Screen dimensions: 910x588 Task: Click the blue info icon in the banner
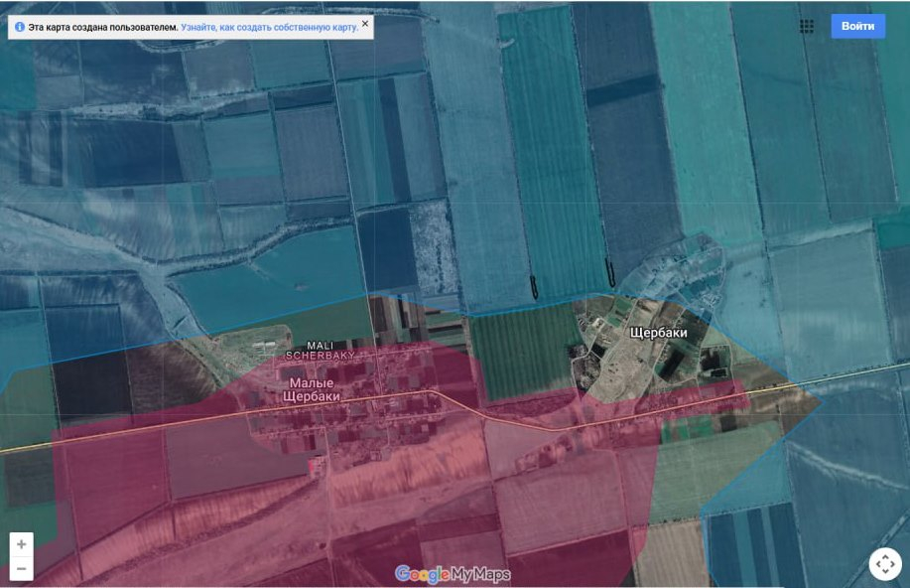pos(19,28)
